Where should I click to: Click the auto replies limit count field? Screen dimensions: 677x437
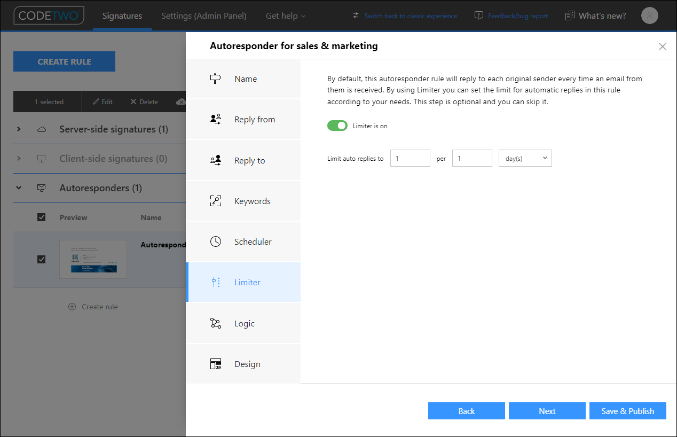pyautogui.click(x=410, y=158)
